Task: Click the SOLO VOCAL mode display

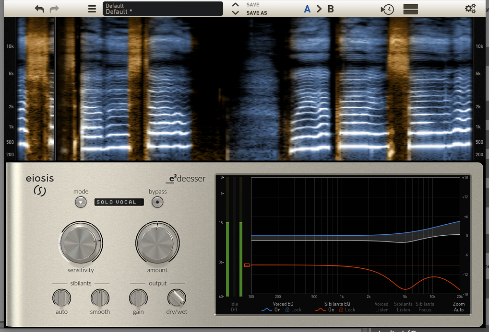Action: 119,202
